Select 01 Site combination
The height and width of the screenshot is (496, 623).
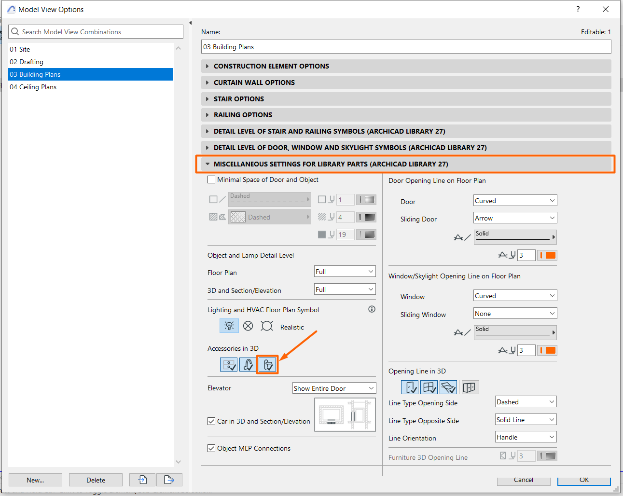(x=91, y=49)
